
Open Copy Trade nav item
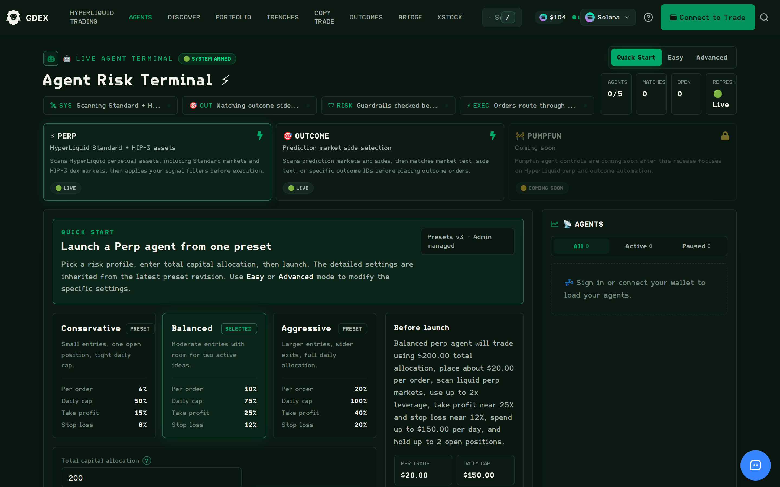point(324,17)
